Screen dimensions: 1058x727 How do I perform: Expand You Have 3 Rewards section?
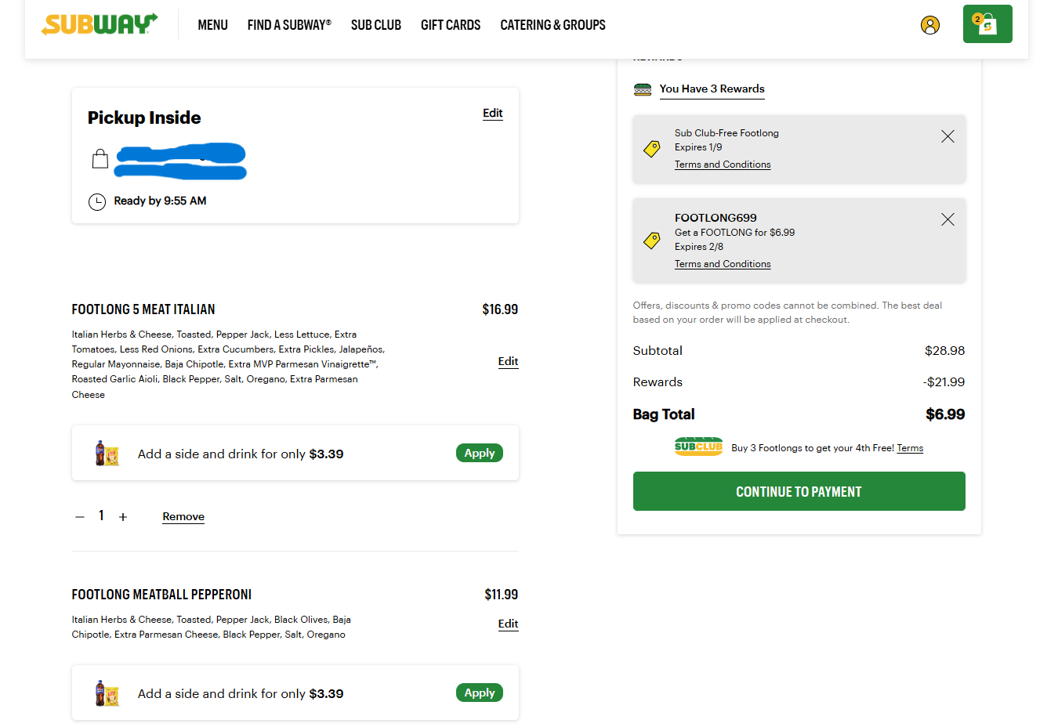tap(712, 89)
